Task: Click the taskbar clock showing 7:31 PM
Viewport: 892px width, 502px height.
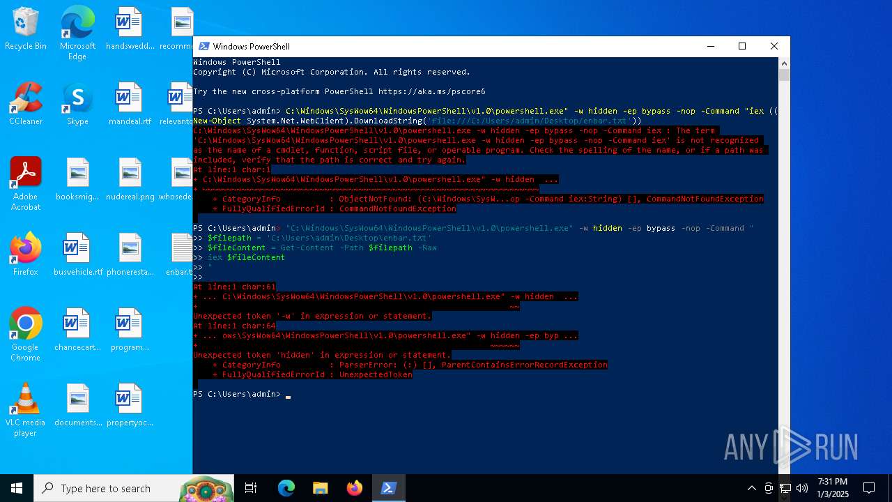Action: click(833, 488)
